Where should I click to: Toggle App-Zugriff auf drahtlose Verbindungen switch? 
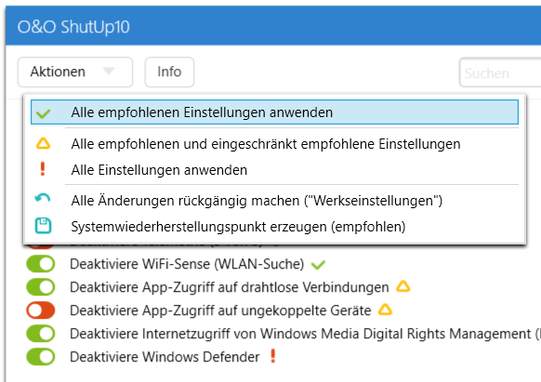click(41, 287)
